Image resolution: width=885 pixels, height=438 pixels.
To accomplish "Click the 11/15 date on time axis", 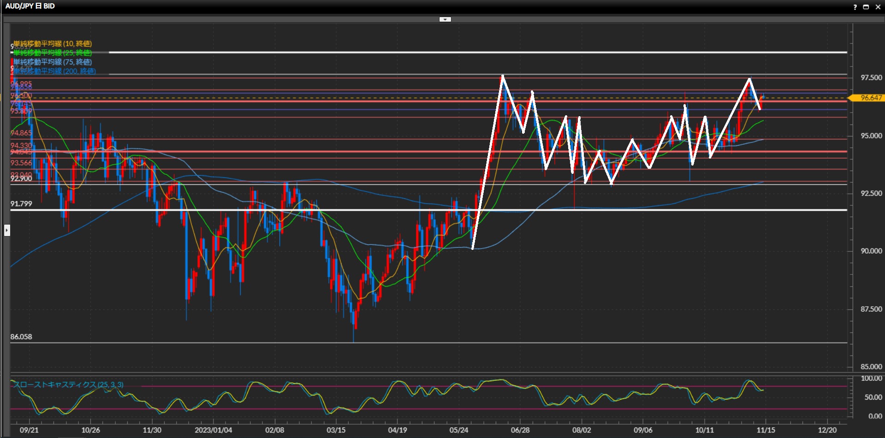I will point(766,430).
